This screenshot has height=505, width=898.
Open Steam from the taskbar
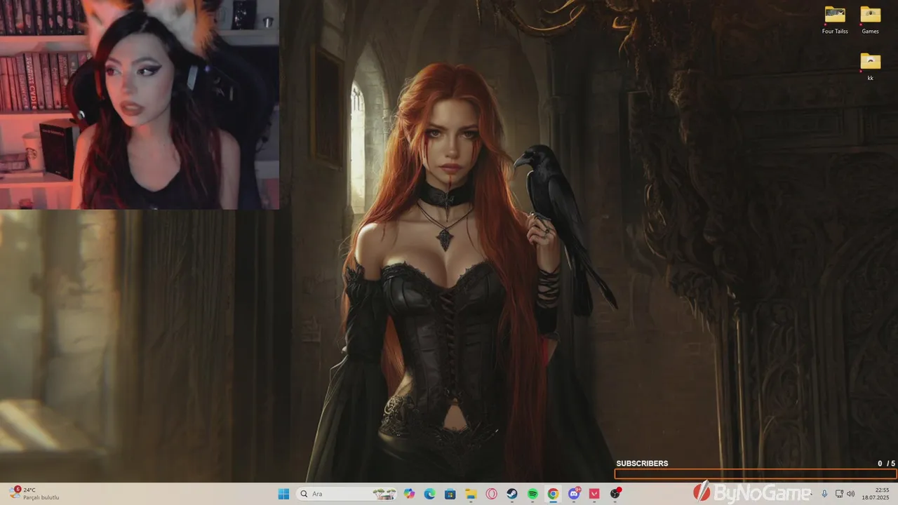512,494
